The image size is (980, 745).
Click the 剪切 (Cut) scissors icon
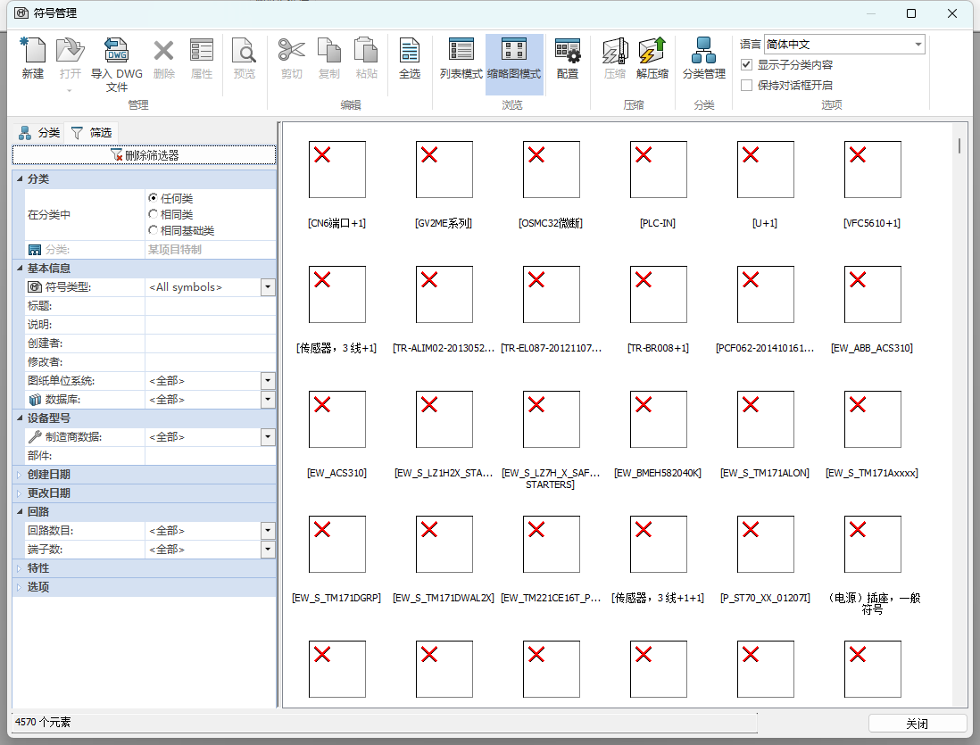(x=291, y=51)
